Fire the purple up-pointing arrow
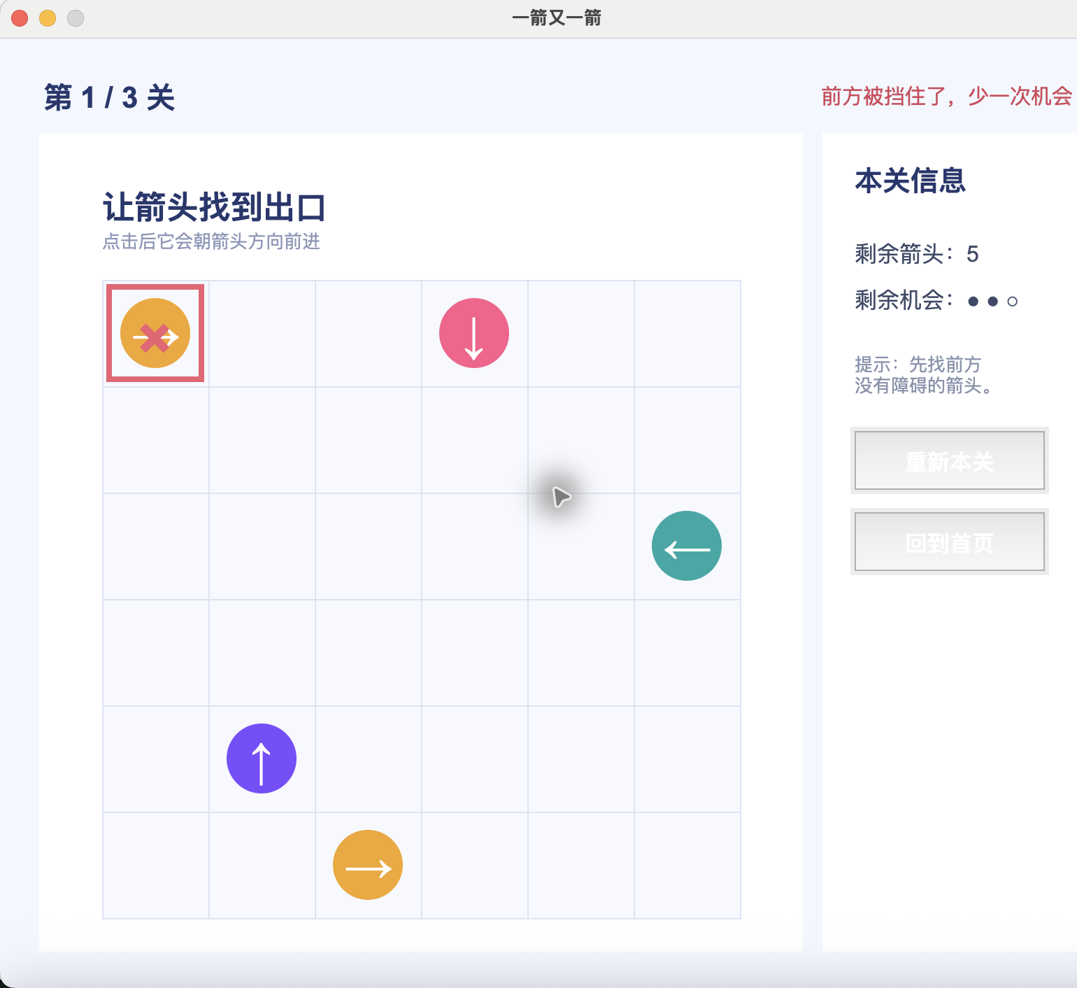Screen dimensions: 1077x988 (x=262, y=758)
